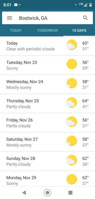Open Today's clear with periodic clouds forecast
The height and width of the screenshot is (199, 95).
(47, 46)
